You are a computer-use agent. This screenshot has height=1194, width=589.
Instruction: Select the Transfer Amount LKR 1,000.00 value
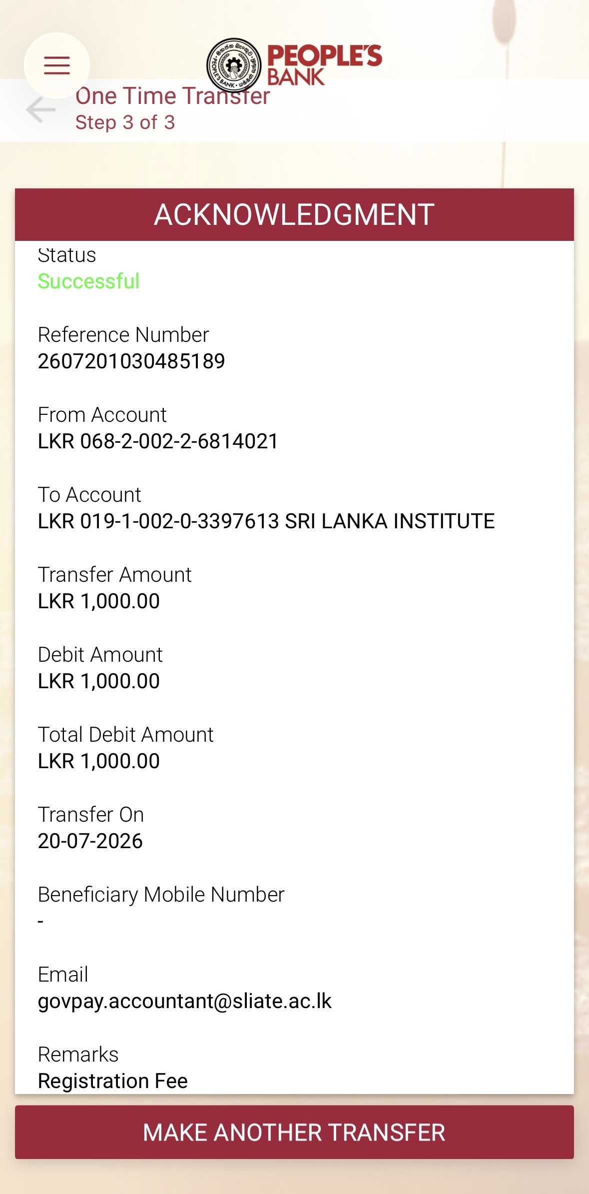pyautogui.click(x=99, y=601)
